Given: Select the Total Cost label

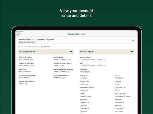Looking at the screenshot, I should pyautogui.click(x=22, y=69).
